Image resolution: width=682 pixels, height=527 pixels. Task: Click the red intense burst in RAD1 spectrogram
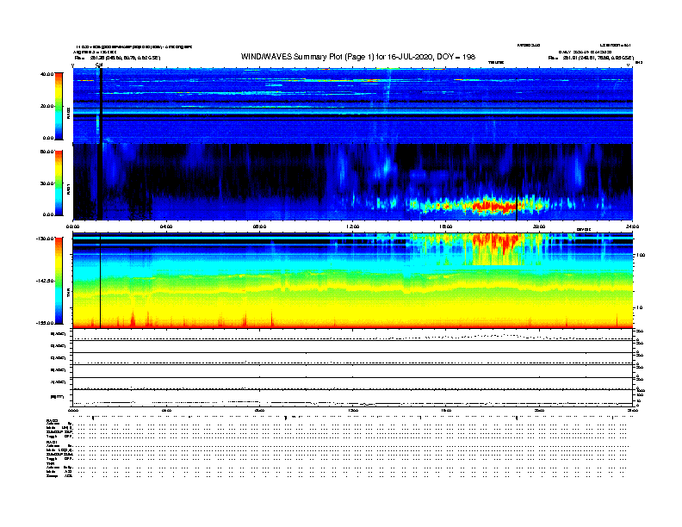click(x=493, y=205)
